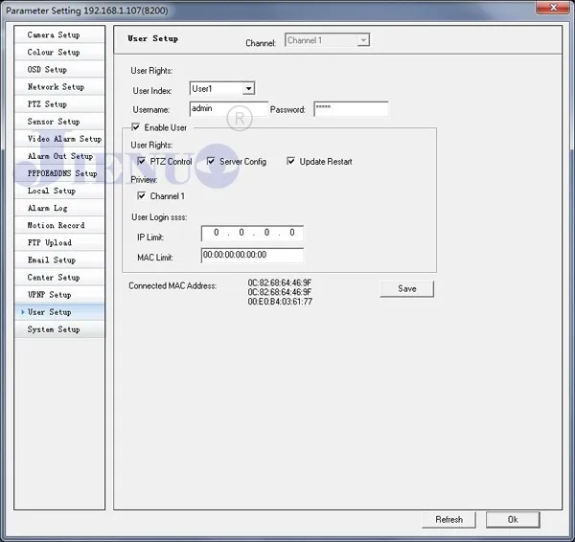Focus the Username text field
The width and height of the screenshot is (575, 542).
coord(228,109)
